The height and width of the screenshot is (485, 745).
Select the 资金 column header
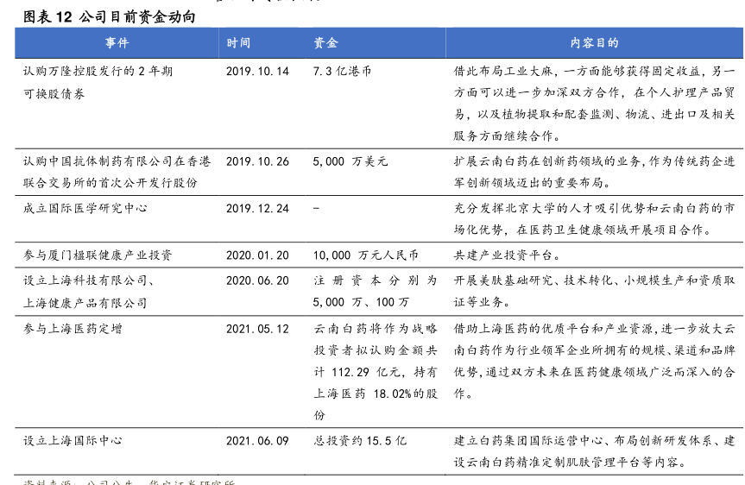(325, 43)
